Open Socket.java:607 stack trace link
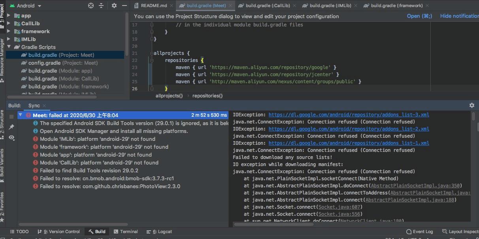This screenshot has width=479, height=239. 339,207
